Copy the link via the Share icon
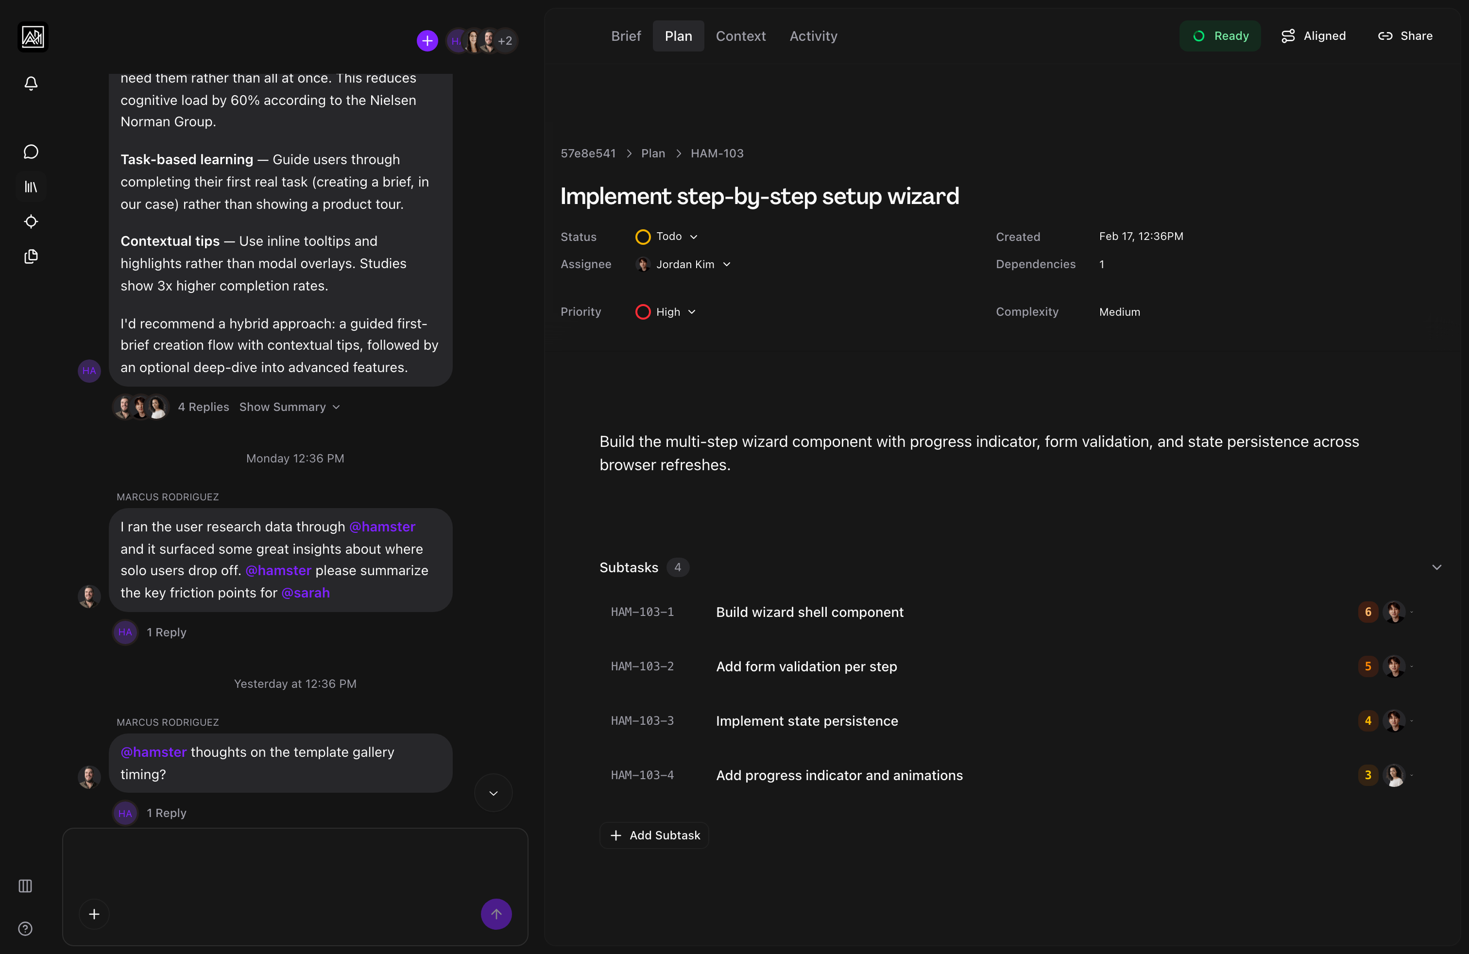1469x954 pixels. pos(1405,36)
